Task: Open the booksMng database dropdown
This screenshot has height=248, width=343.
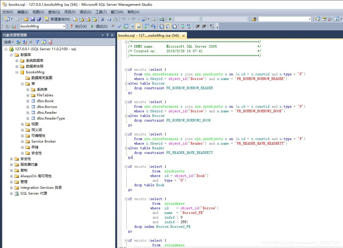Action: [64, 27]
